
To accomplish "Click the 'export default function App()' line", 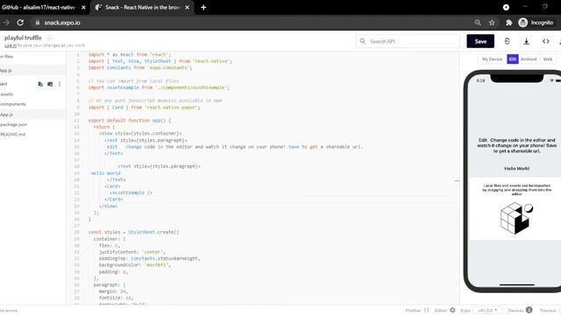I will coord(130,121).
